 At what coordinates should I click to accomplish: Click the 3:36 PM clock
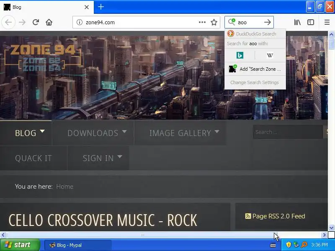point(320,245)
